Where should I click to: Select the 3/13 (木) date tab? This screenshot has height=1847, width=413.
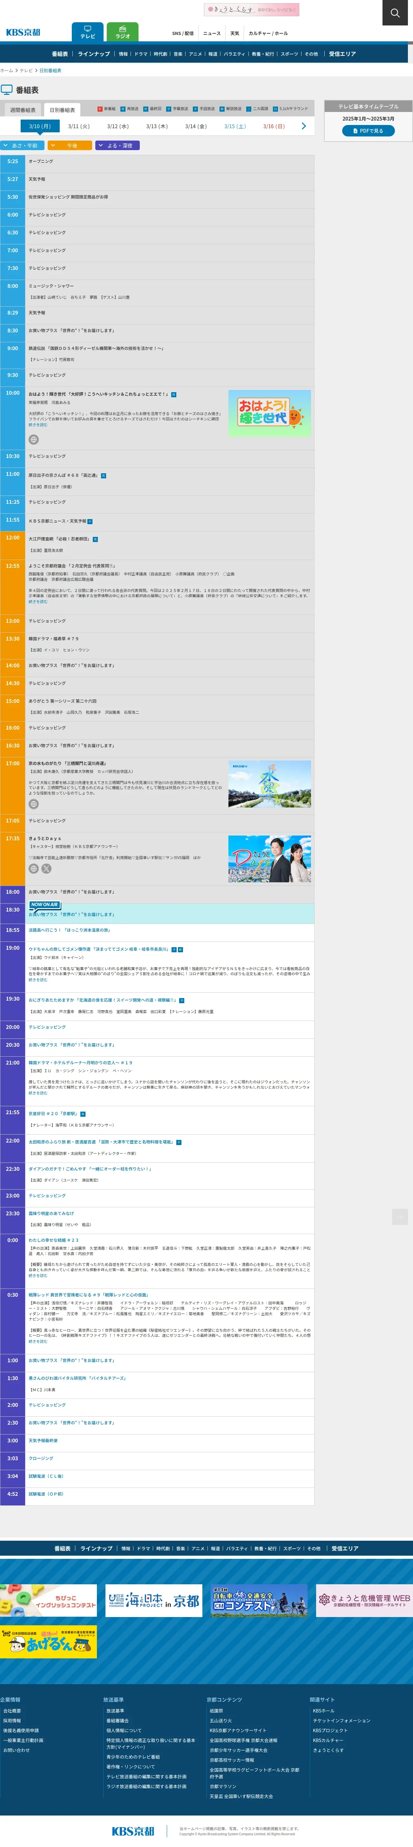(x=157, y=126)
